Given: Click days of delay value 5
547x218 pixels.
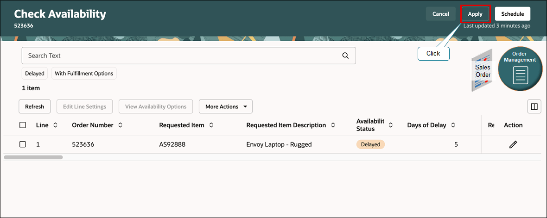Looking at the screenshot, I should 456,144.
